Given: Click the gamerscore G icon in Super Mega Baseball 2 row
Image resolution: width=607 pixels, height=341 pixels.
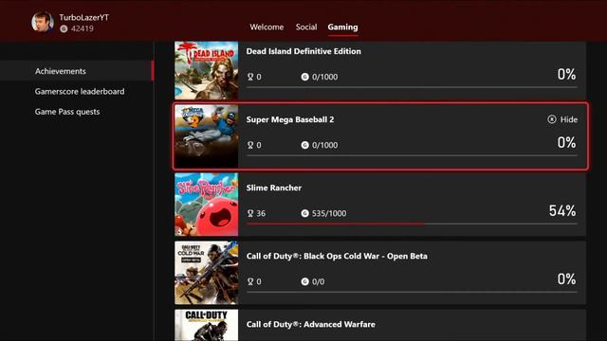Looking at the screenshot, I should click(304, 145).
